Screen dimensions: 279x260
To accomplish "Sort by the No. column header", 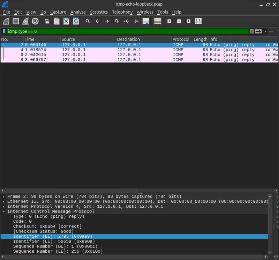I will [12, 39].
